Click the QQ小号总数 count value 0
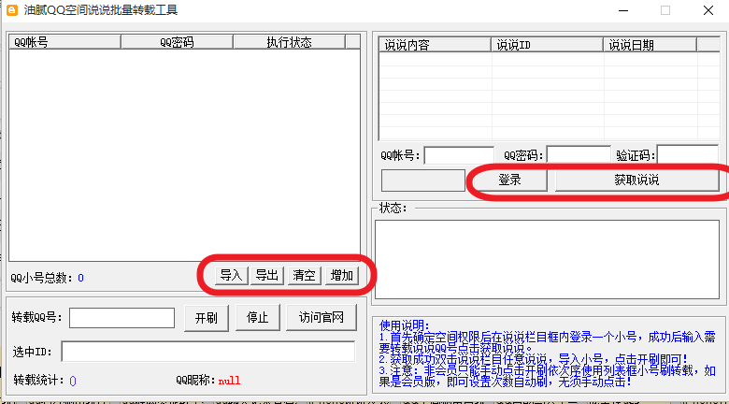Screen dimensions: 729x404 pyautogui.click(x=81, y=279)
